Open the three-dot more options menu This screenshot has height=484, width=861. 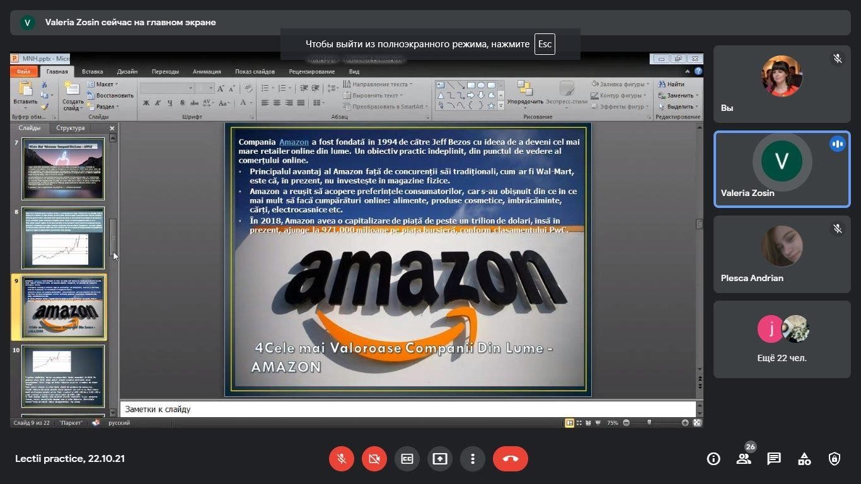tap(473, 459)
